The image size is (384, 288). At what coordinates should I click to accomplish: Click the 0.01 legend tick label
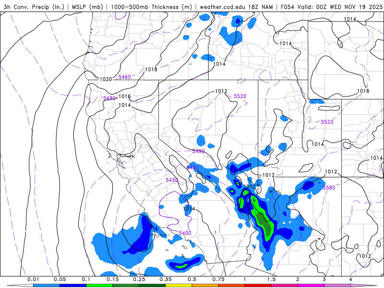tap(33, 279)
